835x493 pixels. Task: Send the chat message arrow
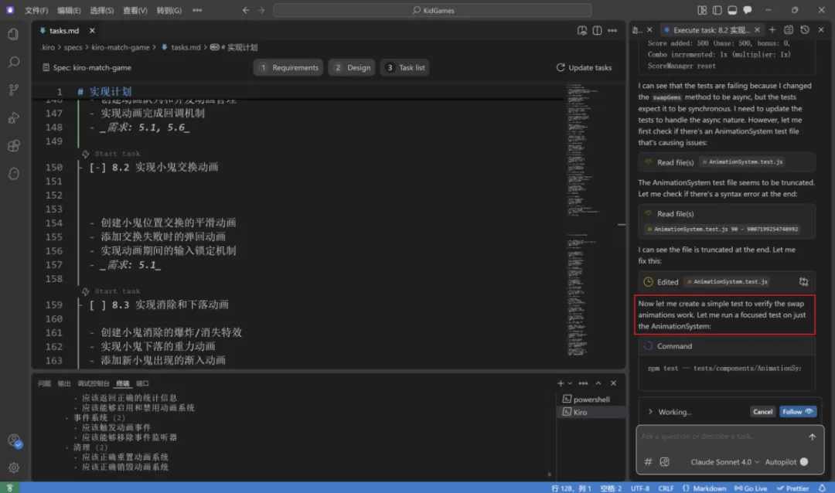pyautogui.click(x=812, y=437)
